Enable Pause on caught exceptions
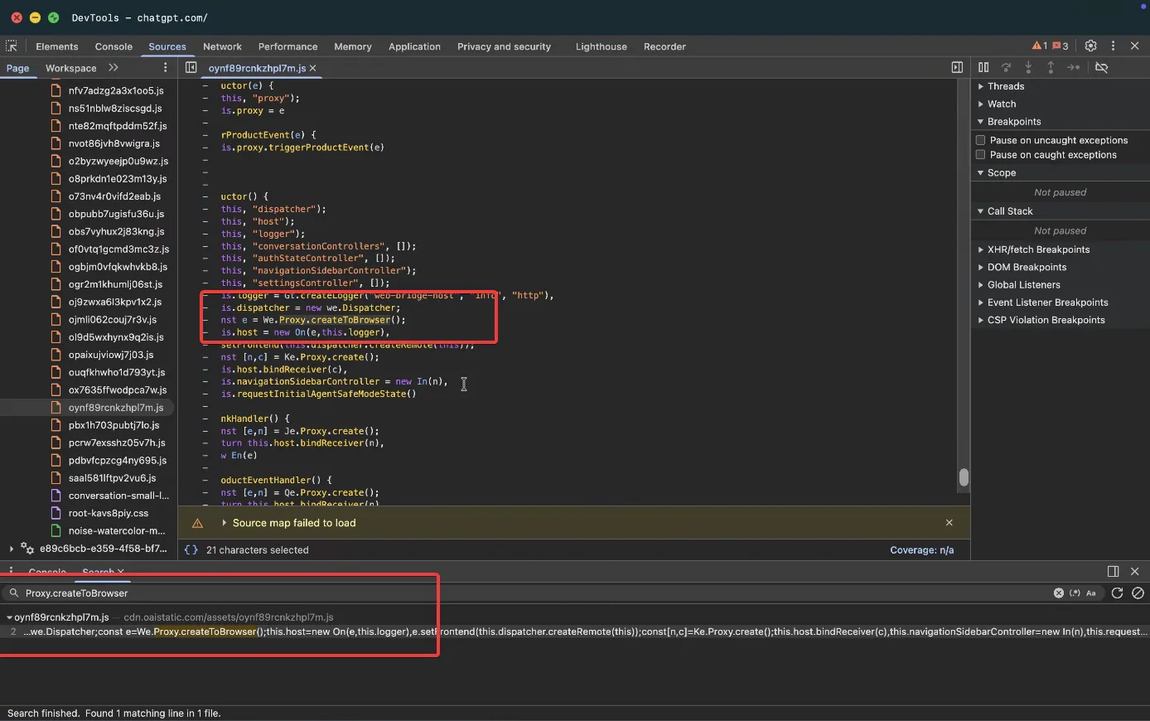 [981, 155]
